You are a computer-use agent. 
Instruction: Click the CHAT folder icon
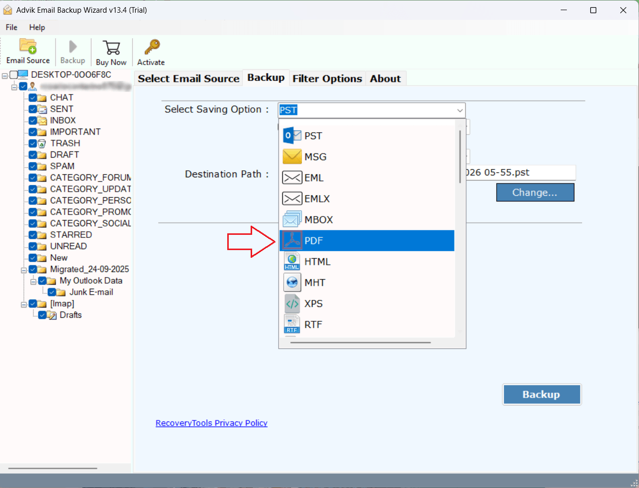[42, 98]
